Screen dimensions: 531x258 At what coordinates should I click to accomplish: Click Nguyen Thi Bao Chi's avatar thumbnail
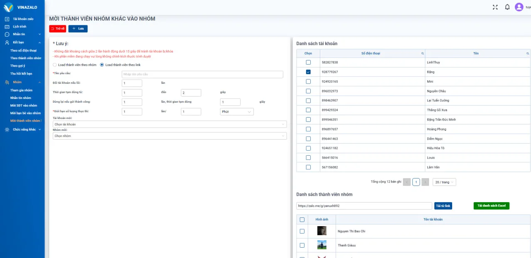[x=322, y=231]
